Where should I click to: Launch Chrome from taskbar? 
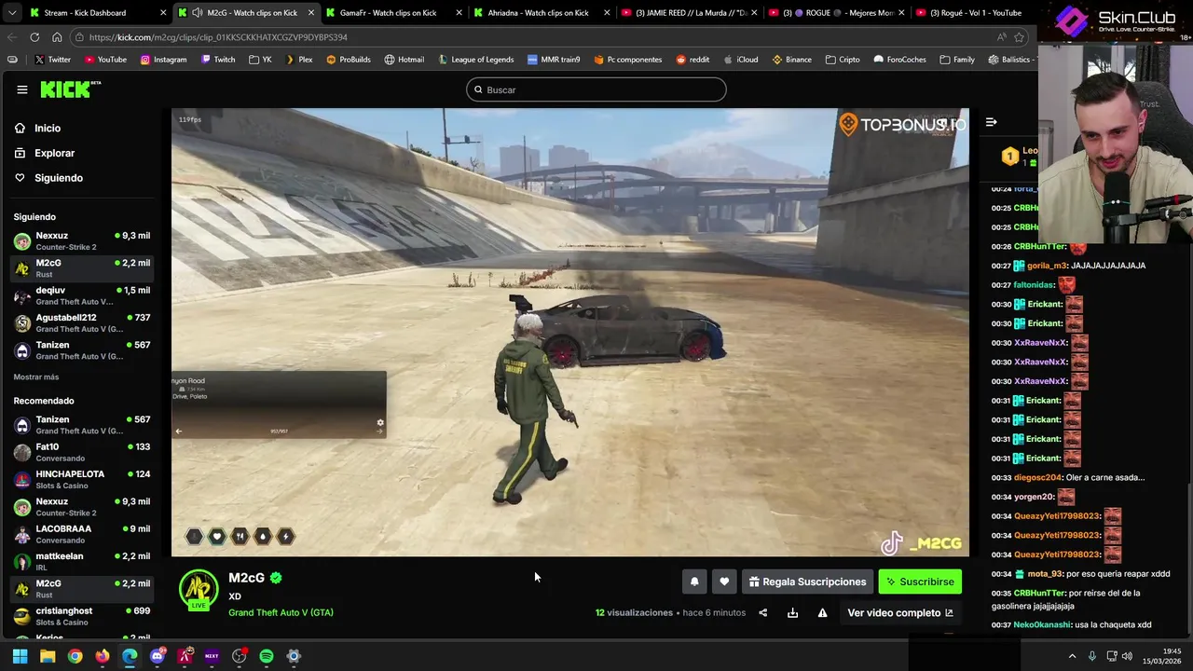tap(75, 656)
